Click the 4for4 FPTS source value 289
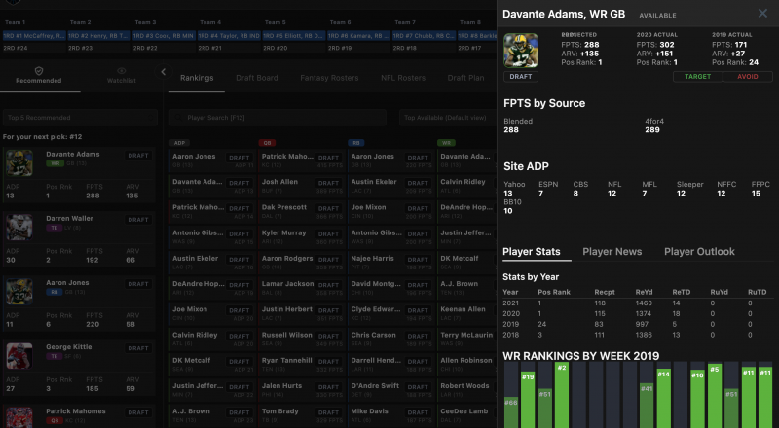Image resolution: width=779 pixels, height=428 pixels. tap(652, 130)
